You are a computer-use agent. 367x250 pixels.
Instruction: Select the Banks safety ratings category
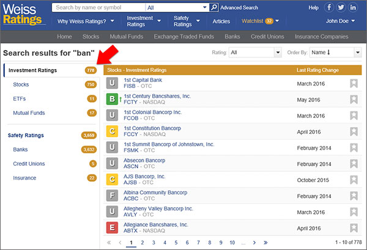[21, 149]
